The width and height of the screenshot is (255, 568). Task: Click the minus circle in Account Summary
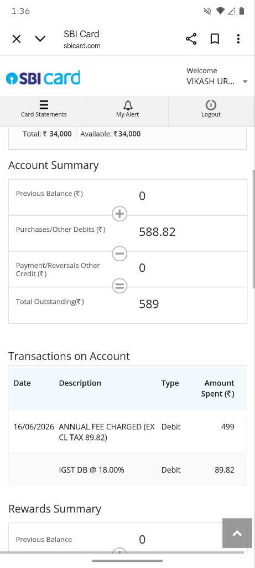pos(119,253)
